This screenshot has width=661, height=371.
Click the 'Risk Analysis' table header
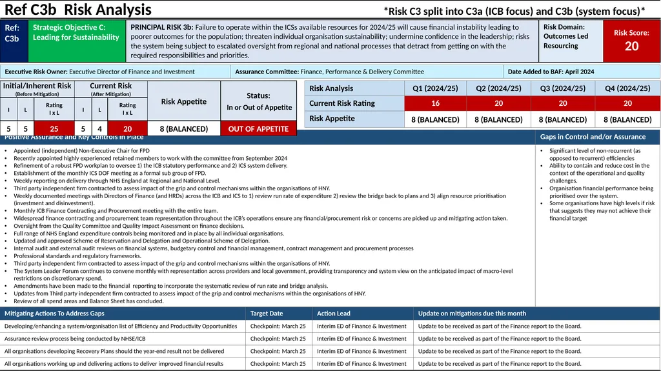[x=354, y=88]
